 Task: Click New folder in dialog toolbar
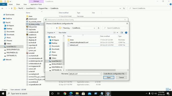click(62, 33)
